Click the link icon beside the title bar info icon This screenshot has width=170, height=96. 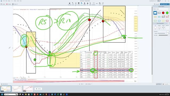[x=160, y=1]
